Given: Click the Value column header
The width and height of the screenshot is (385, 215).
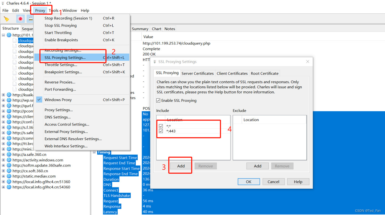Looking at the screenshot, I should 148,37.
